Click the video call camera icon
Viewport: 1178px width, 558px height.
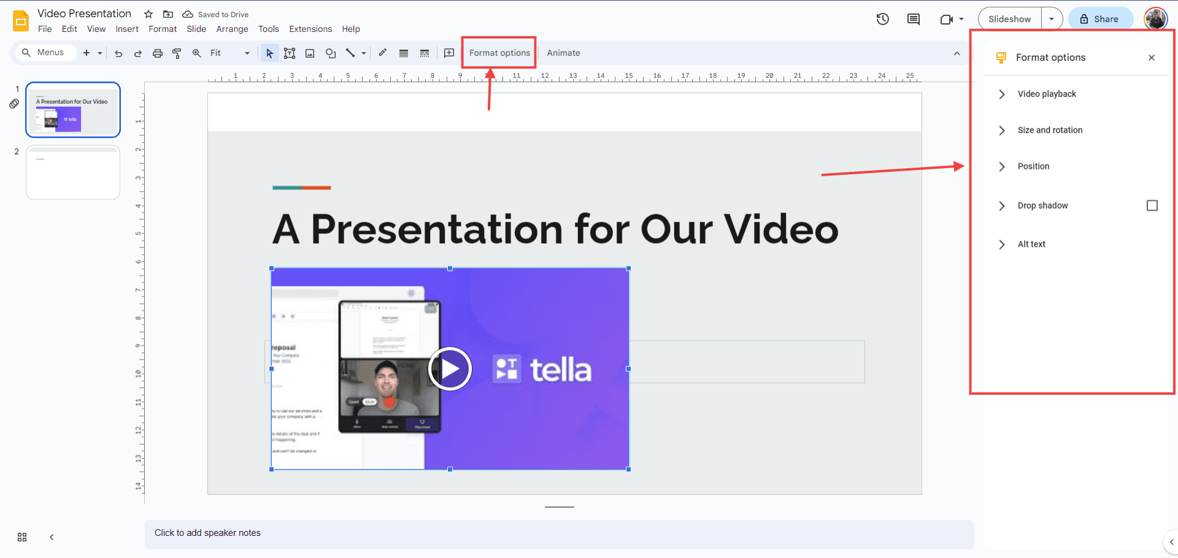tap(946, 19)
